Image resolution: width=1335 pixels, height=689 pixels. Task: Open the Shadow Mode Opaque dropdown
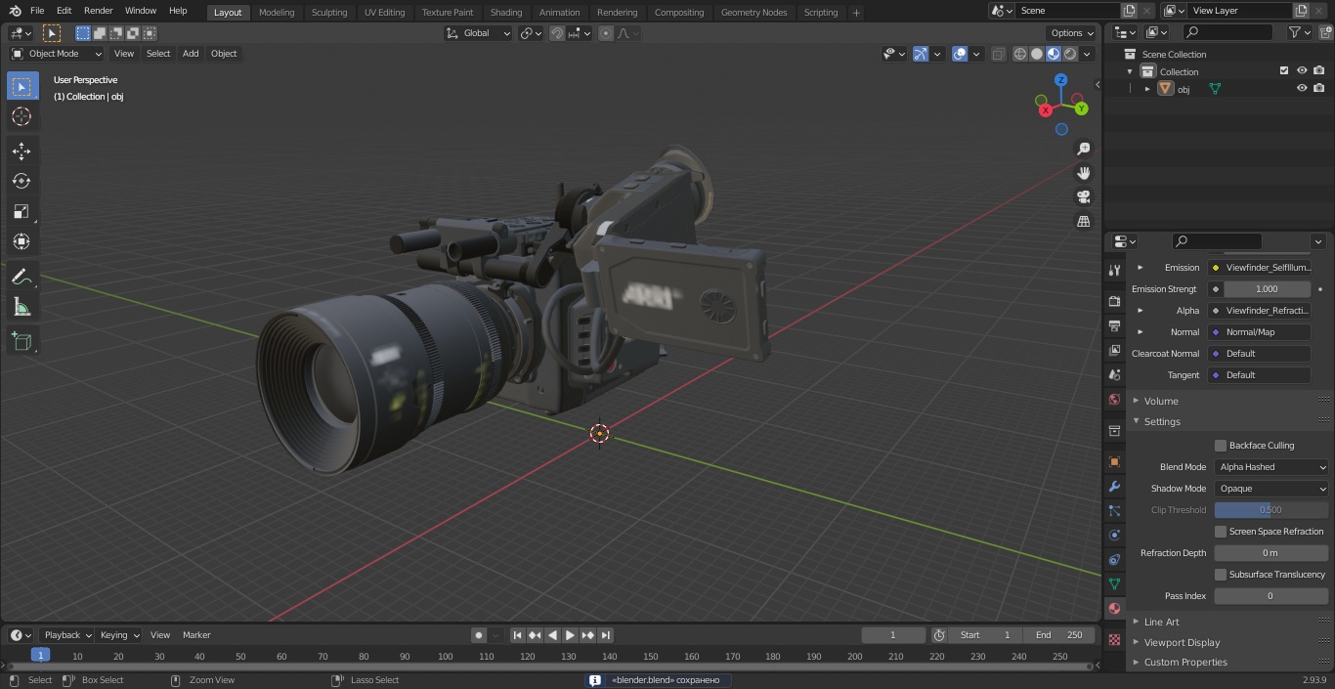(1271, 489)
